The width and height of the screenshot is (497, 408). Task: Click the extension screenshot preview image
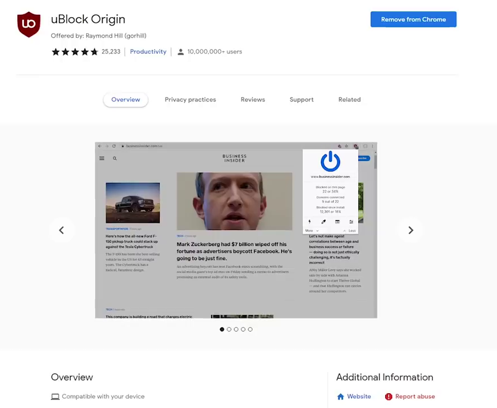point(236,230)
